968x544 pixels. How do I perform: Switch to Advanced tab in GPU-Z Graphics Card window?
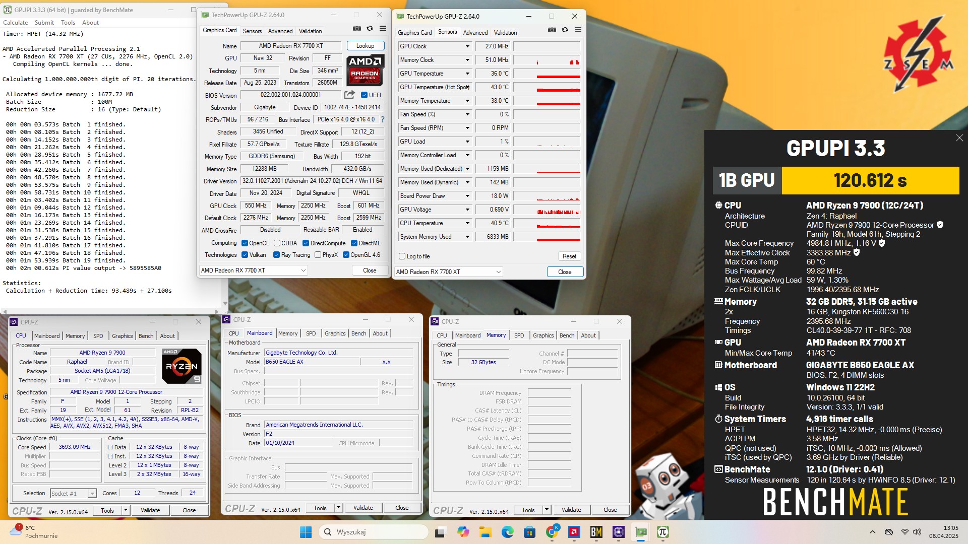280,31
